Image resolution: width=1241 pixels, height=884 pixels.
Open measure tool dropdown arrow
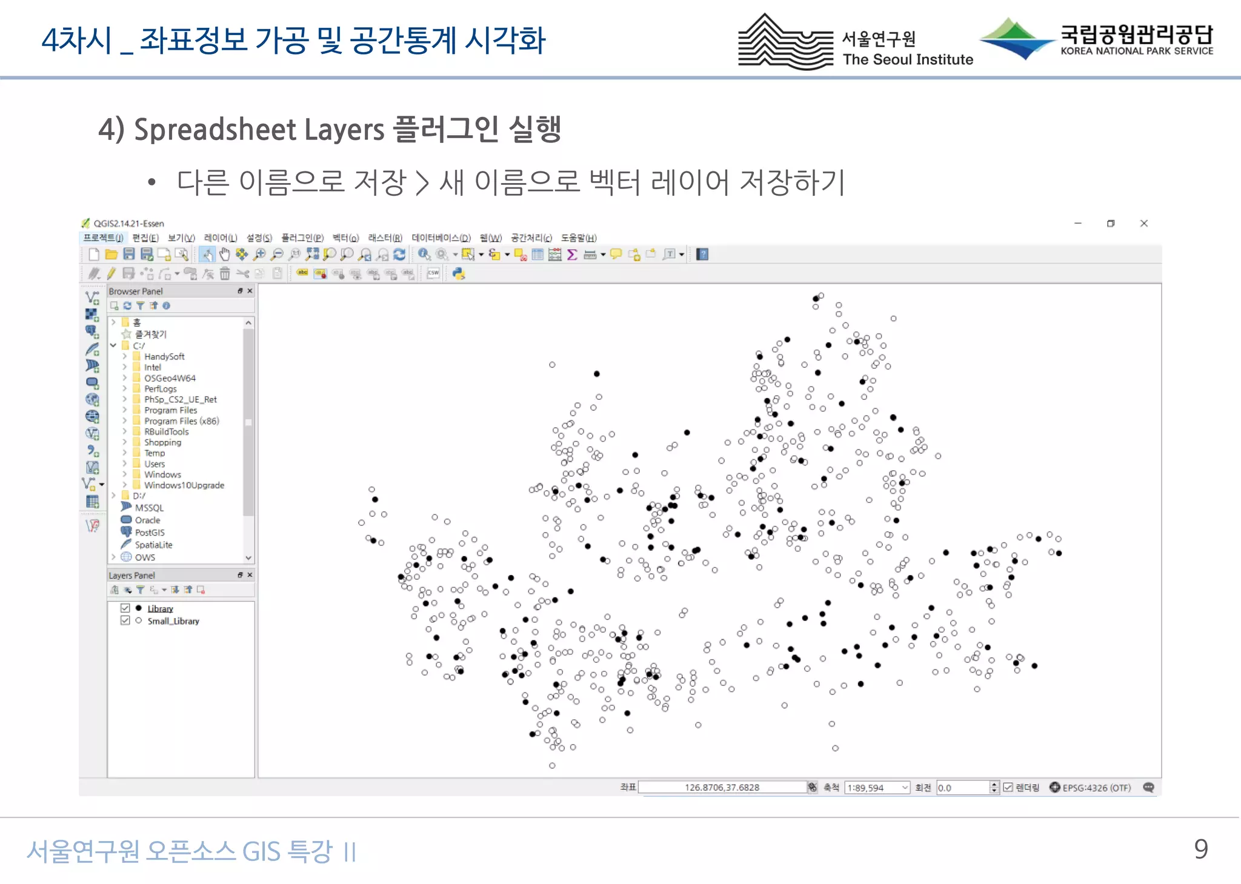[603, 254]
